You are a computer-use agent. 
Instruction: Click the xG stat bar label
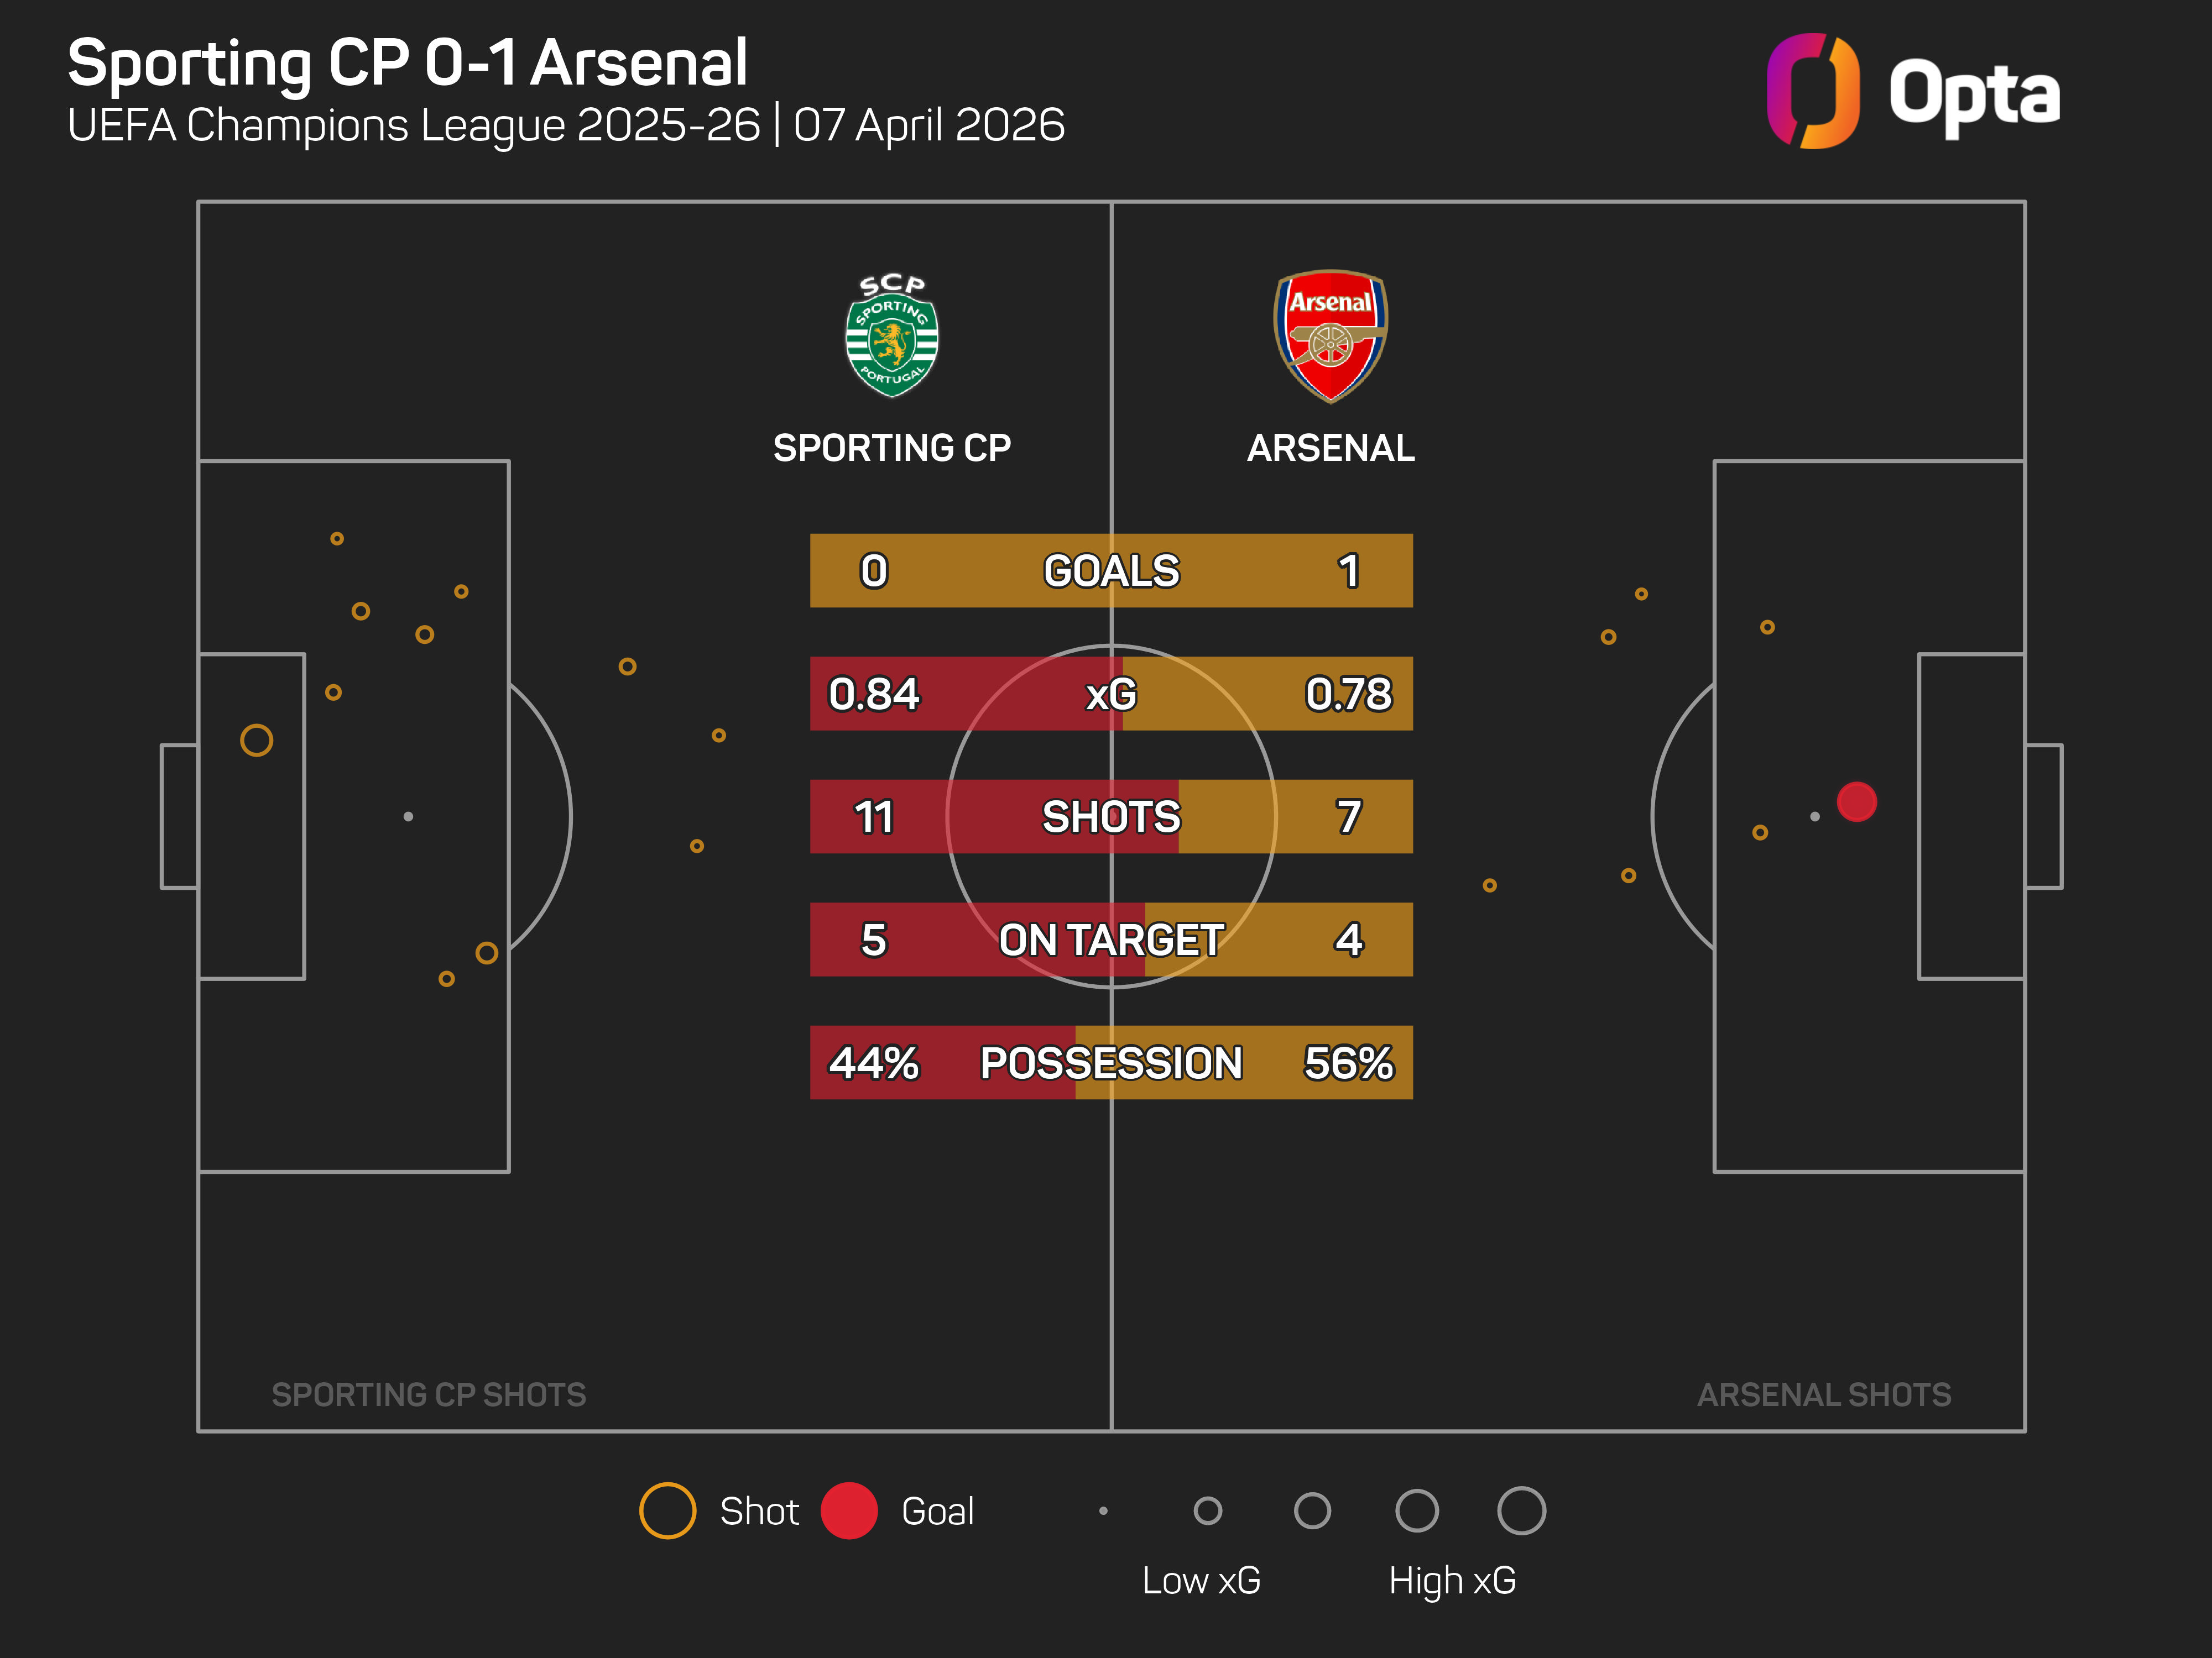point(1111,694)
